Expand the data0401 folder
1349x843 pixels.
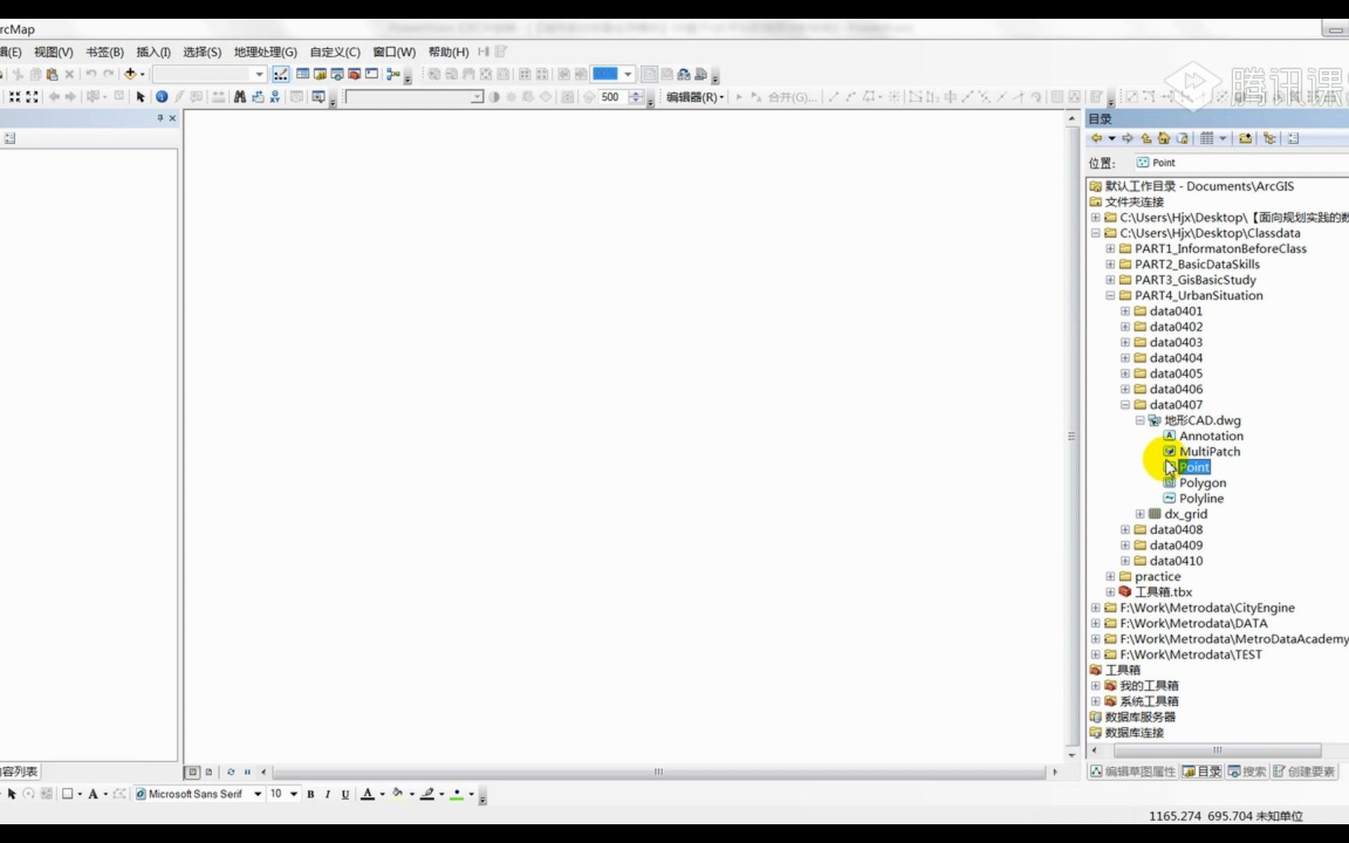[x=1125, y=311]
